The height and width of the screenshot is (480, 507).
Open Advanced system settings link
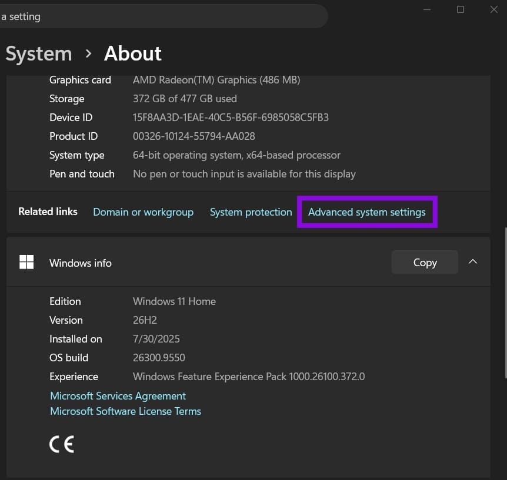(366, 212)
